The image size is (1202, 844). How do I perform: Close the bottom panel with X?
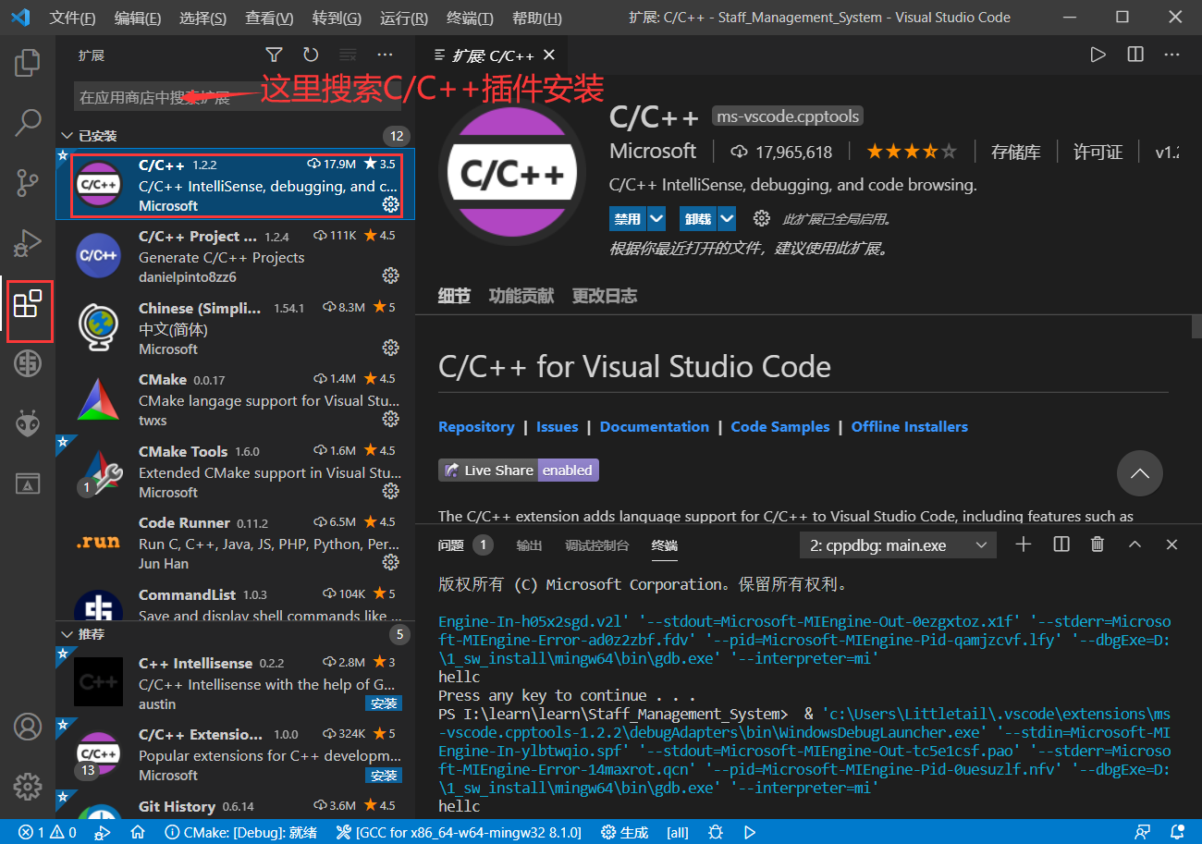coord(1171,544)
